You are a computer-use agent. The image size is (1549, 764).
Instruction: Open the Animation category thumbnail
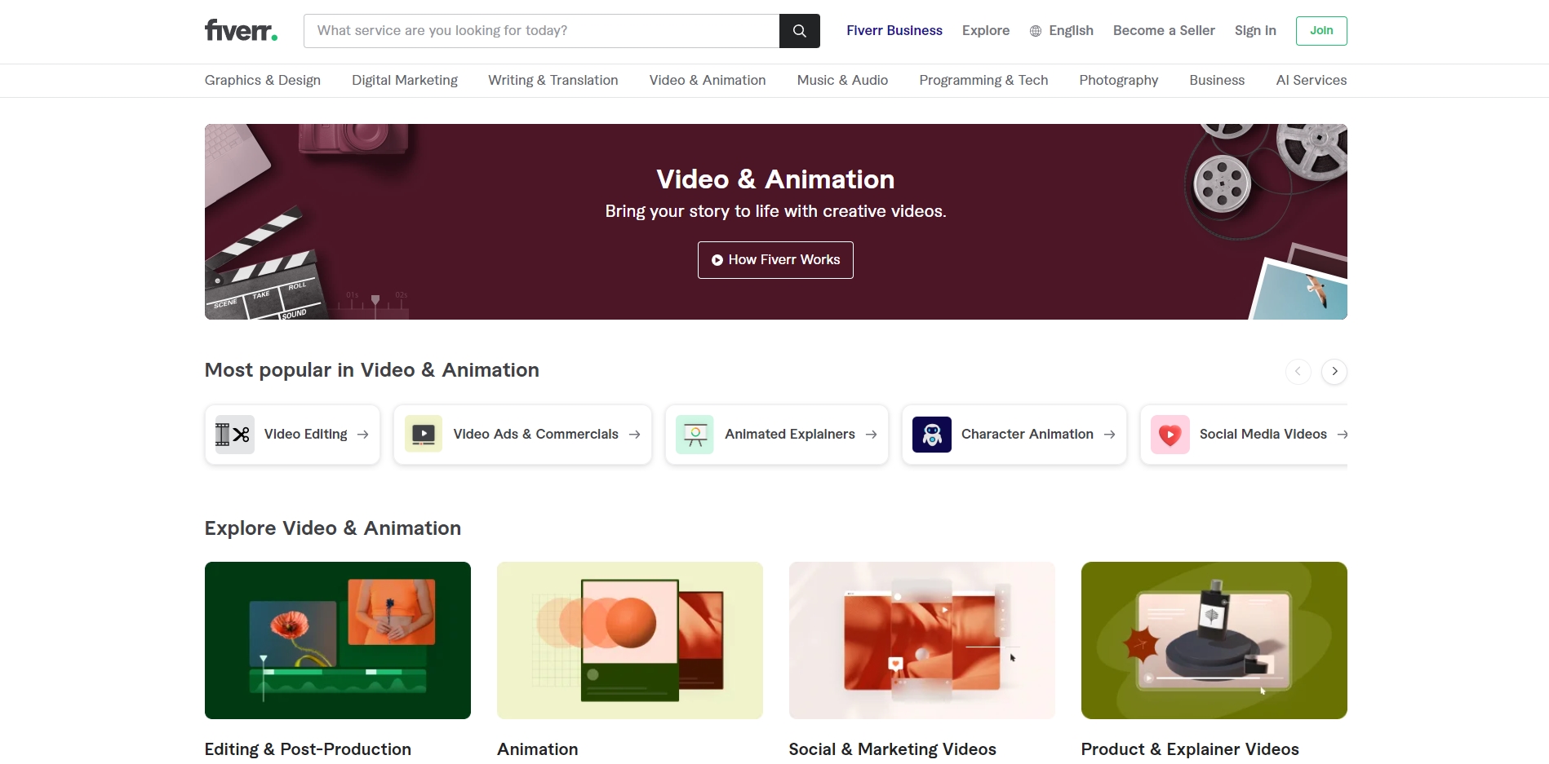pyautogui.click(x=630, y=640)
